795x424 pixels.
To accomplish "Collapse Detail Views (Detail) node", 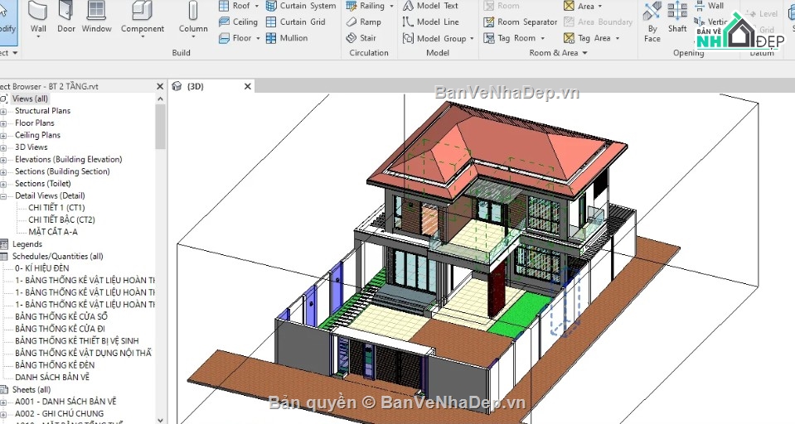I will (x=3, y=196).
